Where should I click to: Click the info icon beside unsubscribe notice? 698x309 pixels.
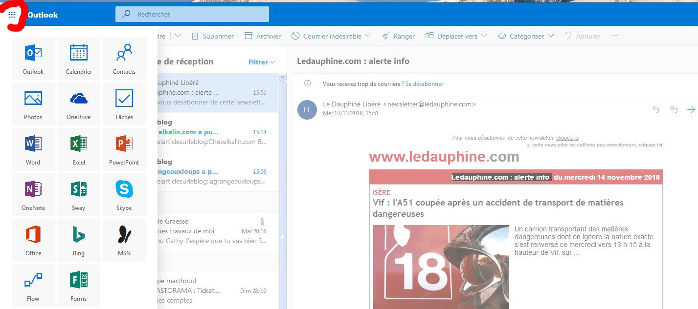click(x=307, y=83)
